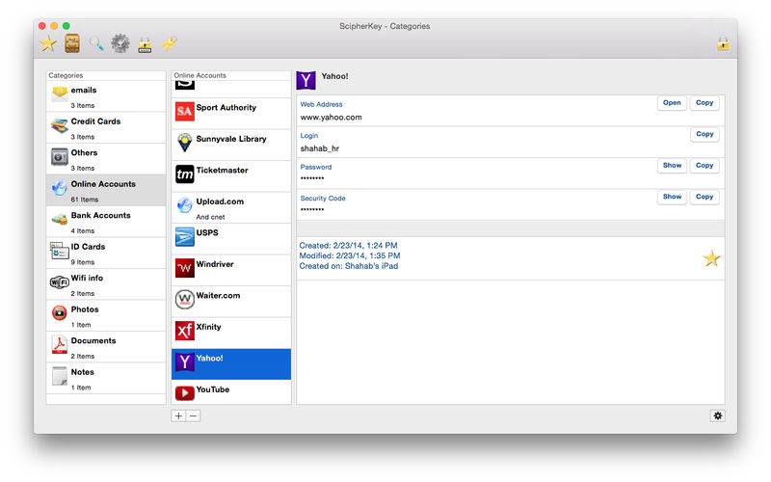Screen dimensions: 771x482
Task: Click the key toolbar icon
Action: coord(170,43)
